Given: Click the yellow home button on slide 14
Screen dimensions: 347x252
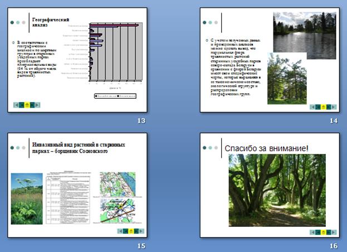Looking at the screenshot, I should pyautogui.click(x=324, y=106).
